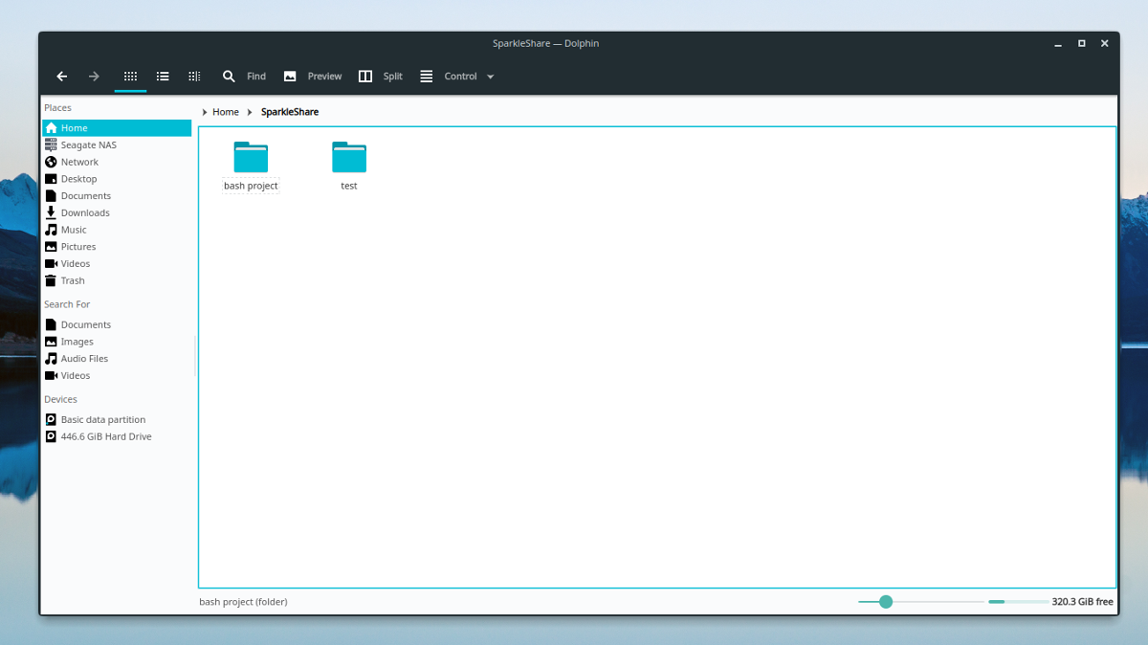
Task: Select the test folder icon
Action: click(349, 157)
